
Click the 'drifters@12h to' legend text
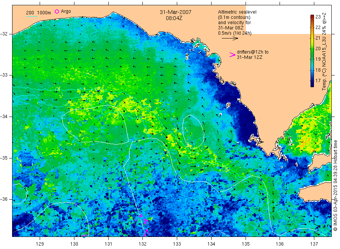[253, 52]
